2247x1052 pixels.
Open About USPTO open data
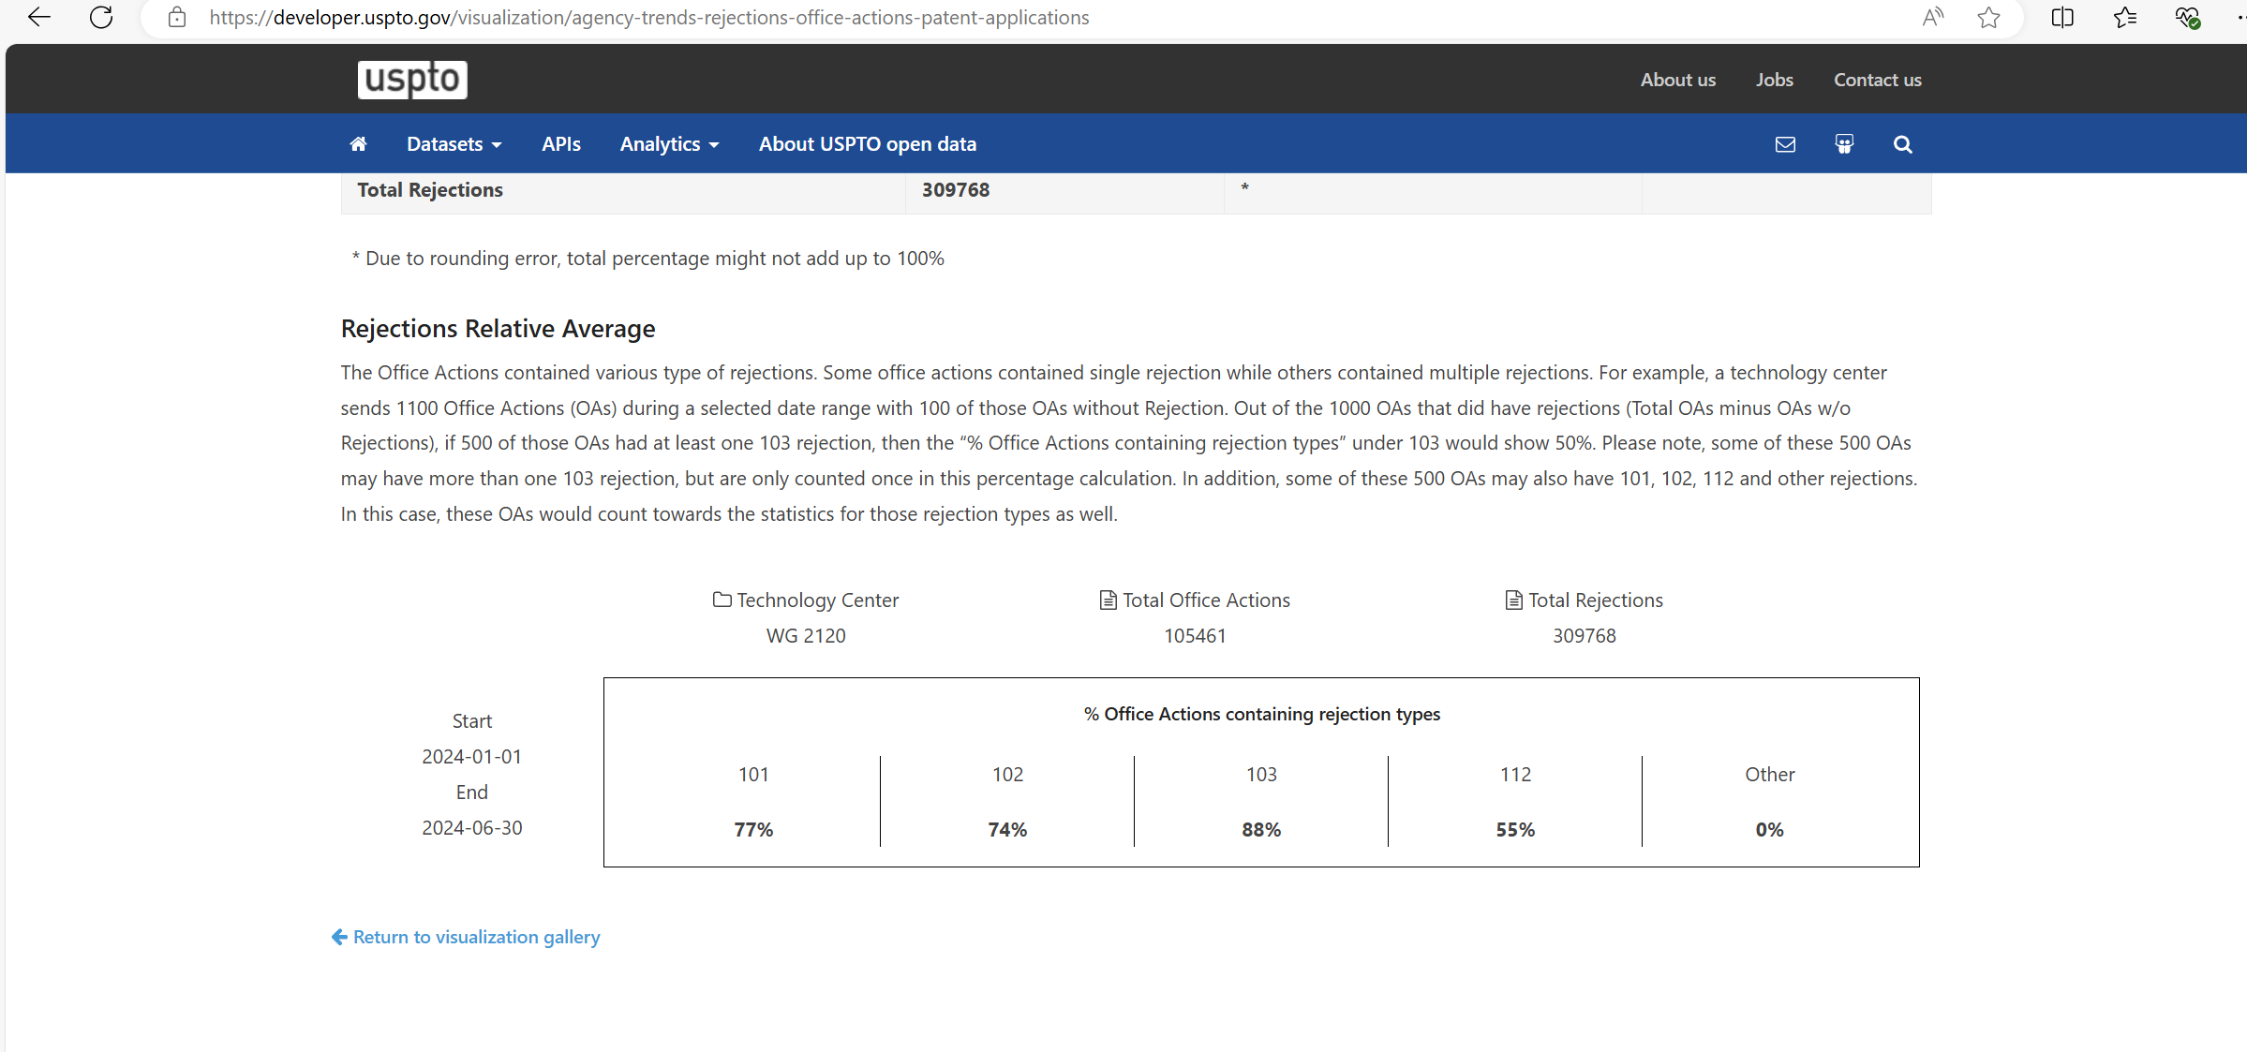[867, 143]
